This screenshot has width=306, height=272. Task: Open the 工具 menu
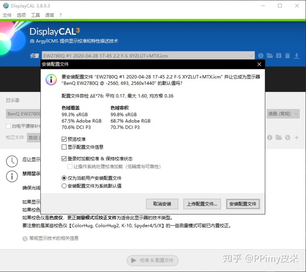35,15
